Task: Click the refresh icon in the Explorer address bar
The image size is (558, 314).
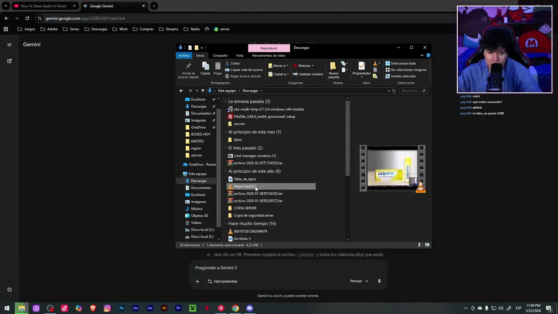Action: tap(394, 91)
